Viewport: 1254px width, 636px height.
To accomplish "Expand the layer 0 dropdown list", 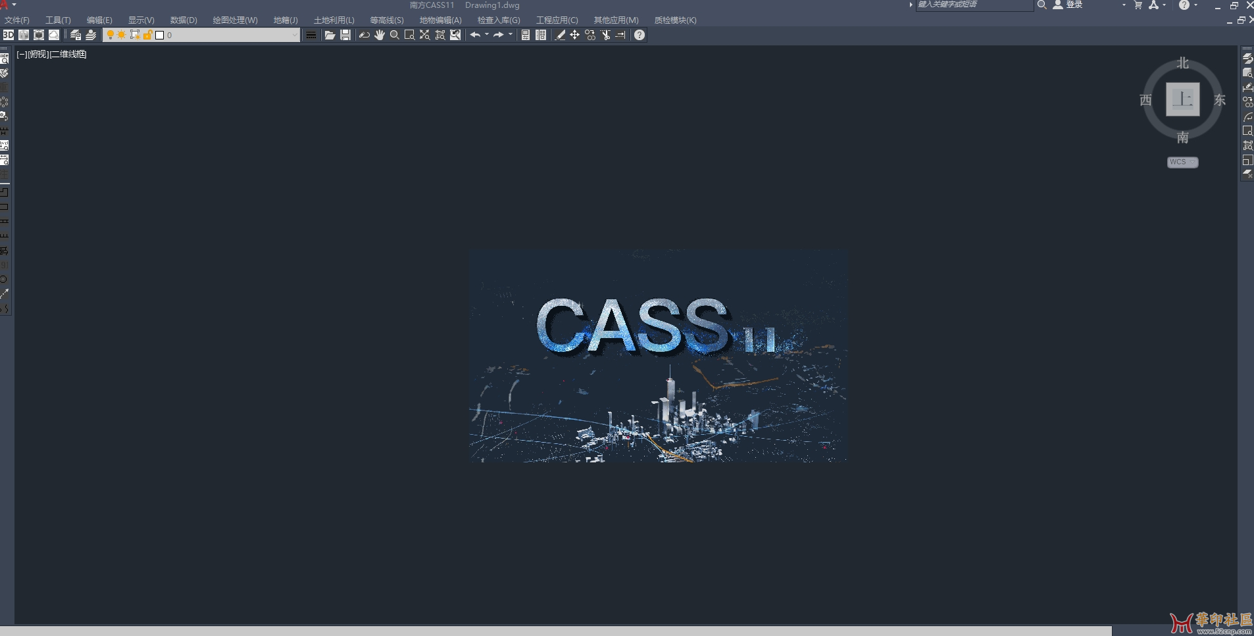I will tap(294, 35).
